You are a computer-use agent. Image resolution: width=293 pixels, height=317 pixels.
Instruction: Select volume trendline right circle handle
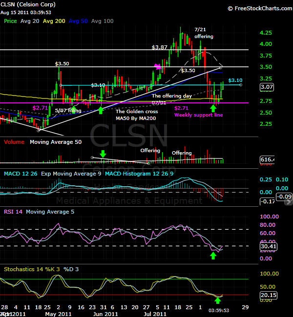point(148,163)
